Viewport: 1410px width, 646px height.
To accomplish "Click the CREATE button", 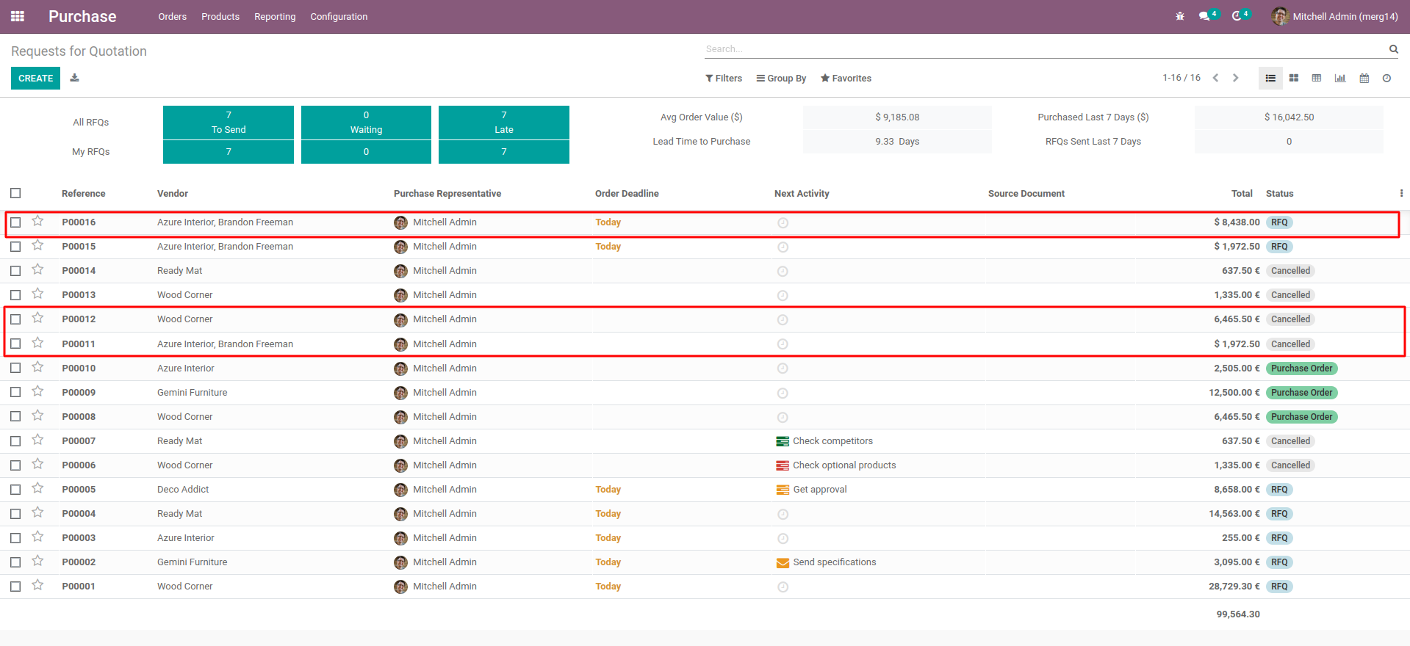I will [x=35, y=79].
